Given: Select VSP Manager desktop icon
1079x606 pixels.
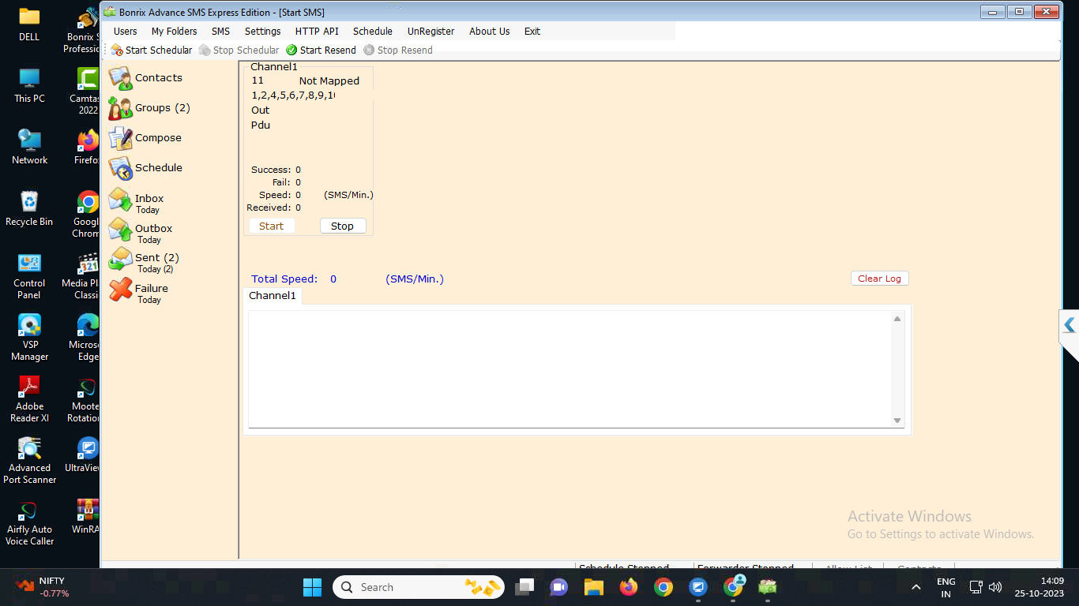Looking at the screenshot, I should [x=29, y=338].
